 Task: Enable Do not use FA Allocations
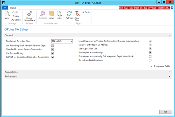tap(150, 60)
